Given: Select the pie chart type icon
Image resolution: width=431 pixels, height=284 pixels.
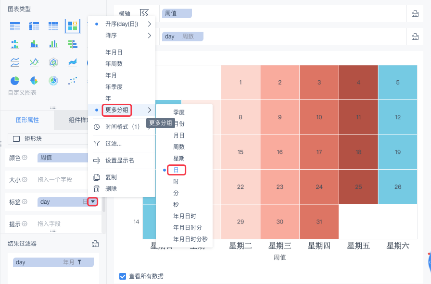Looking at the screenshot, I should click(x=15, y=80).
